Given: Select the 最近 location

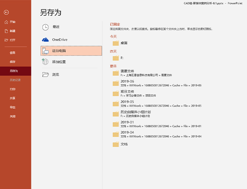Looking at the screenshot, I should point(71,27).
